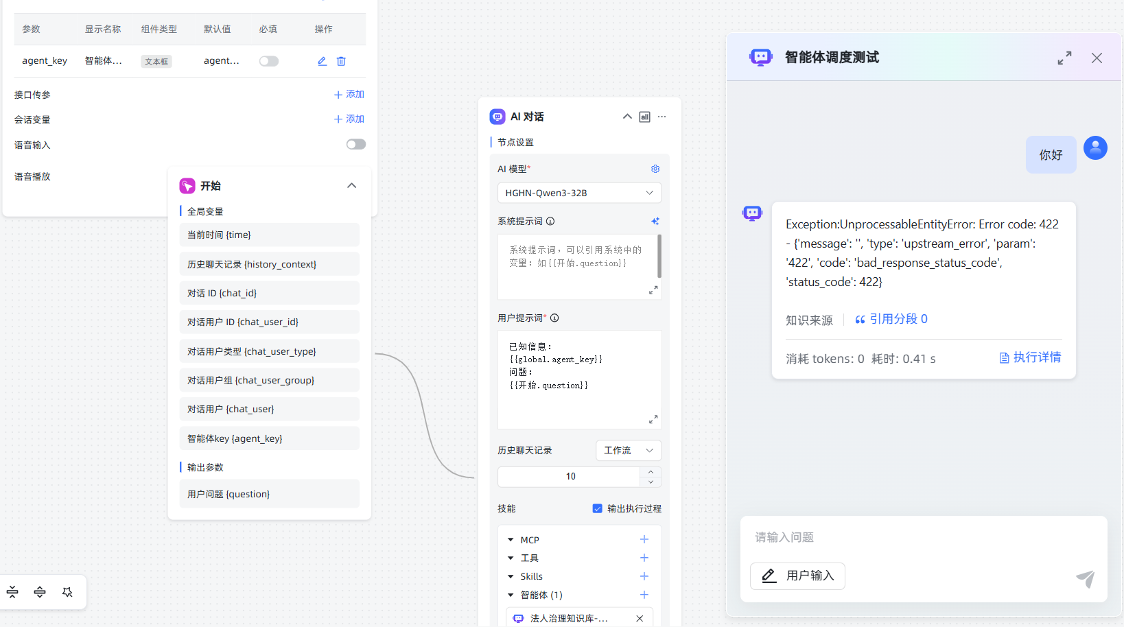Expand the debug chat panel to fullscreen
Viewport: 1124px width, 627px height.
pyautogui.click(x=1064, y=58)
